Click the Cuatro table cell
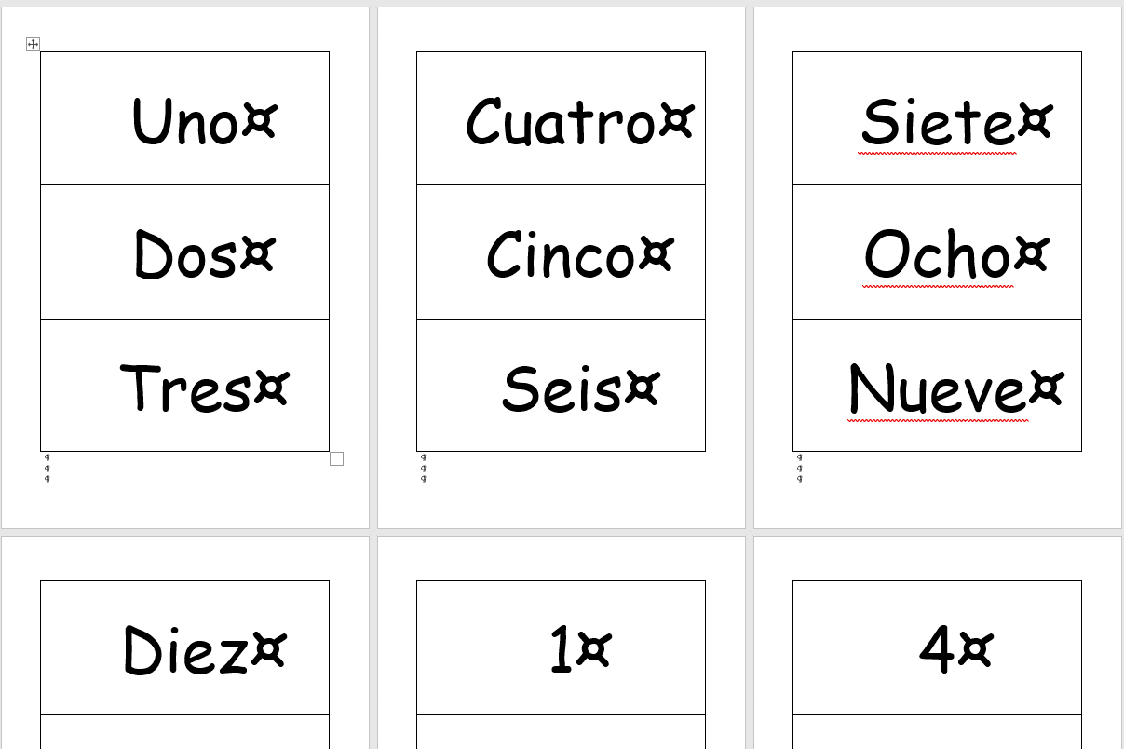 click(561, 119)
